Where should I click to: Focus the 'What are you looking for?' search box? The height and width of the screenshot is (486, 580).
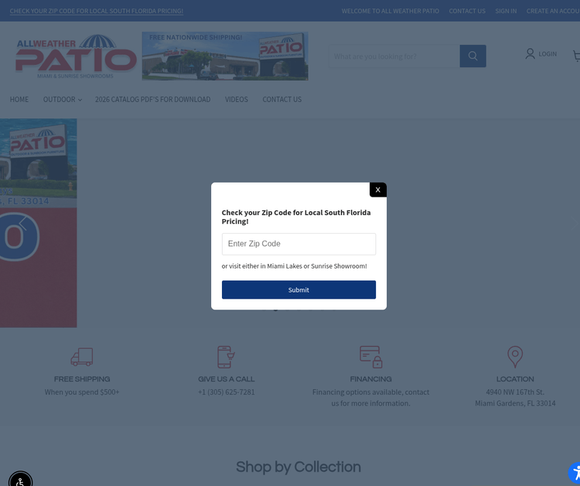[394, 56]
